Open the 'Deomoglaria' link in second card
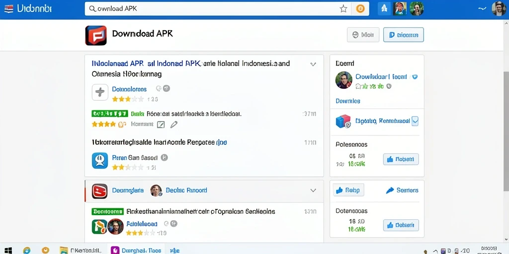 pos(128,190)
